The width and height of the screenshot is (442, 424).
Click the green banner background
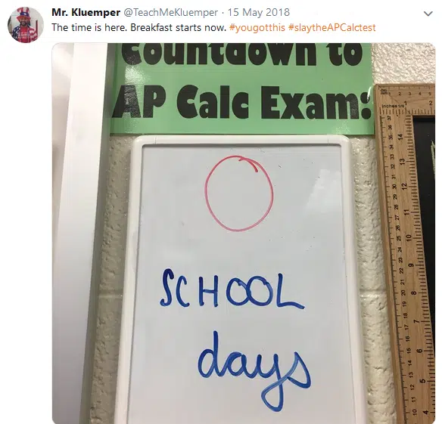[242, 127]
